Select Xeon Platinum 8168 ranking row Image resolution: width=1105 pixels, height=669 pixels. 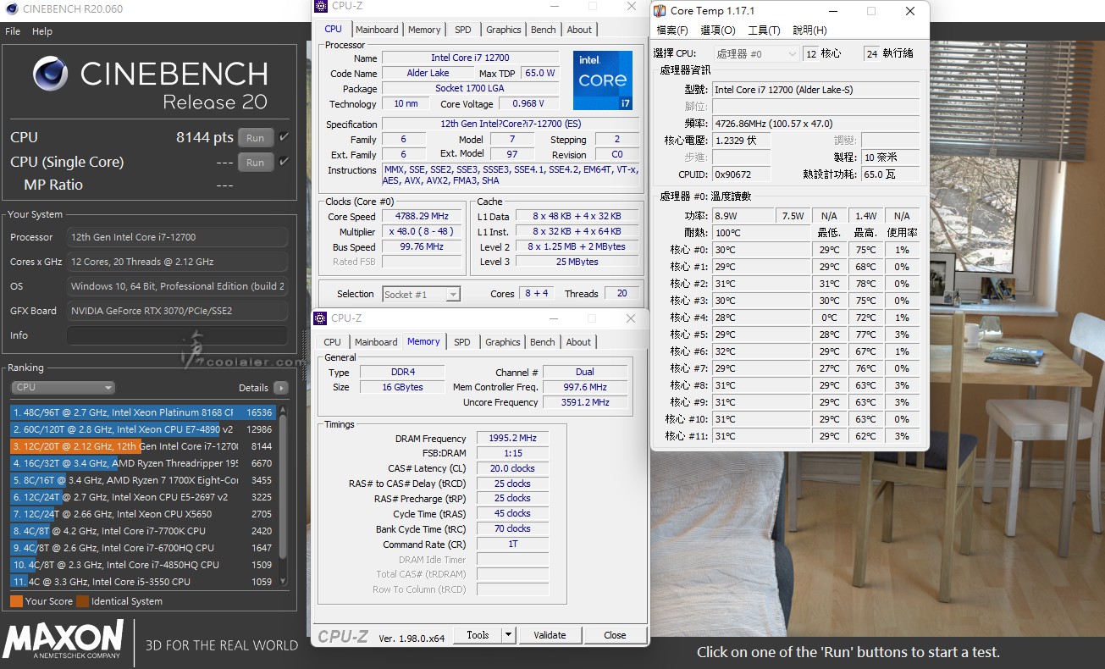pyautogui.click(x=142, y=412)
